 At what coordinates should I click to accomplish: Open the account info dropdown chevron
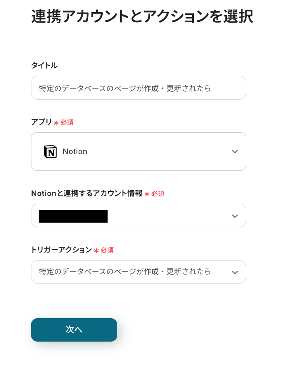pyautogui.click(x=235, y=216)
